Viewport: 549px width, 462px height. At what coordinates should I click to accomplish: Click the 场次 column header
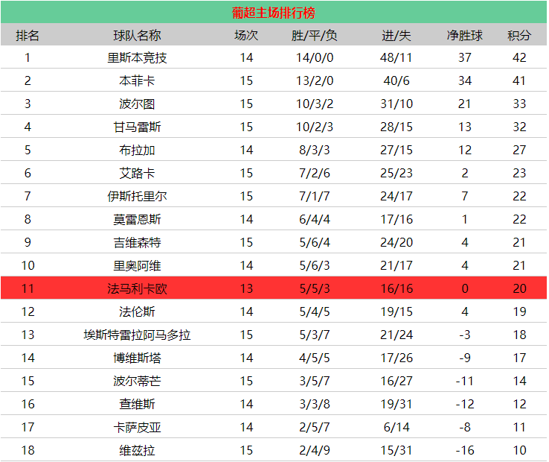[246, 35]
